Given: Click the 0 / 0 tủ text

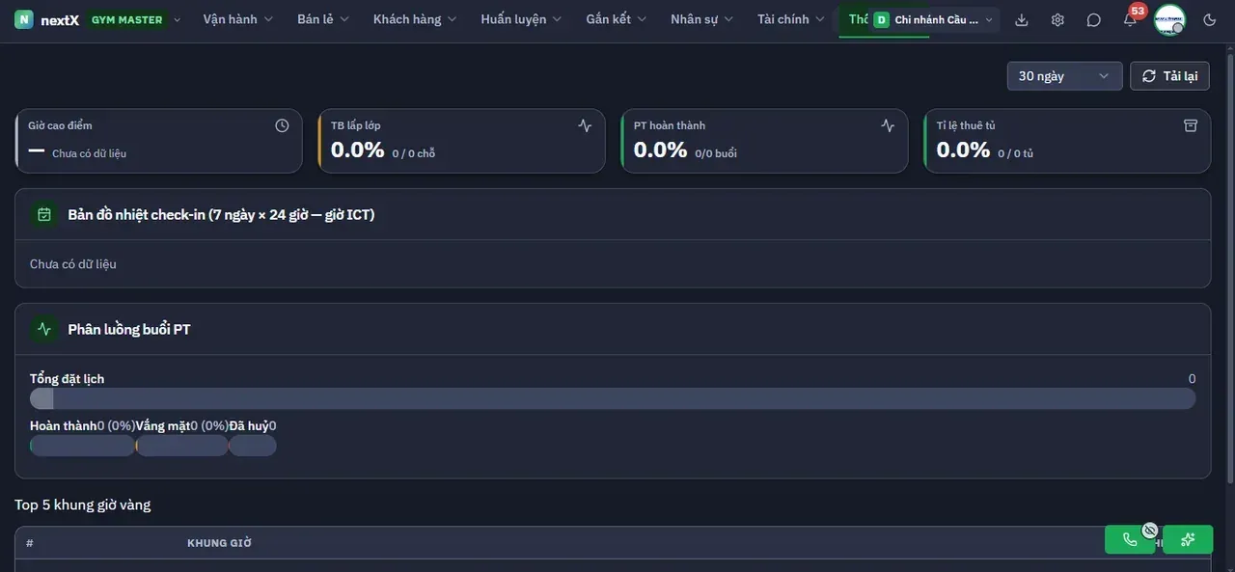Looking at the screenshot, I should click(1016, 153).
